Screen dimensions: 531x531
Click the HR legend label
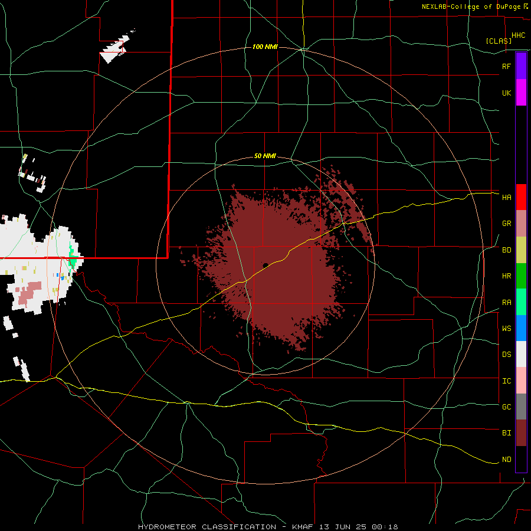point(506,276)
